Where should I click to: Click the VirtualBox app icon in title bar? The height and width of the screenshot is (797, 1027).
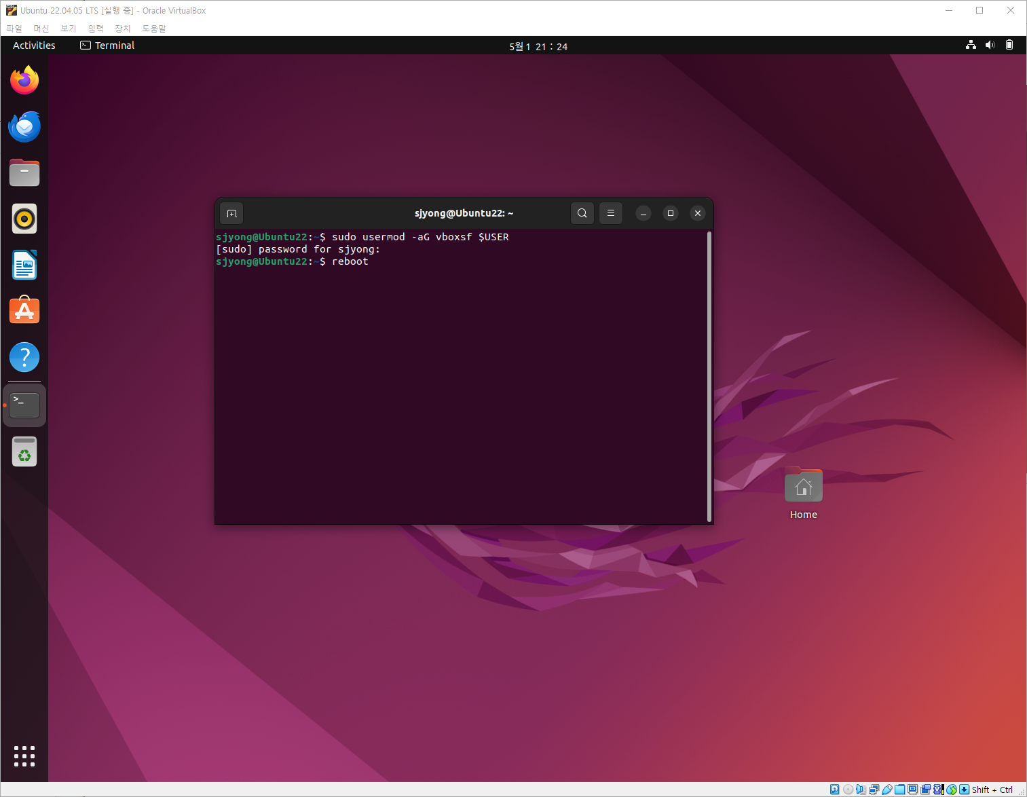point(12,10)
